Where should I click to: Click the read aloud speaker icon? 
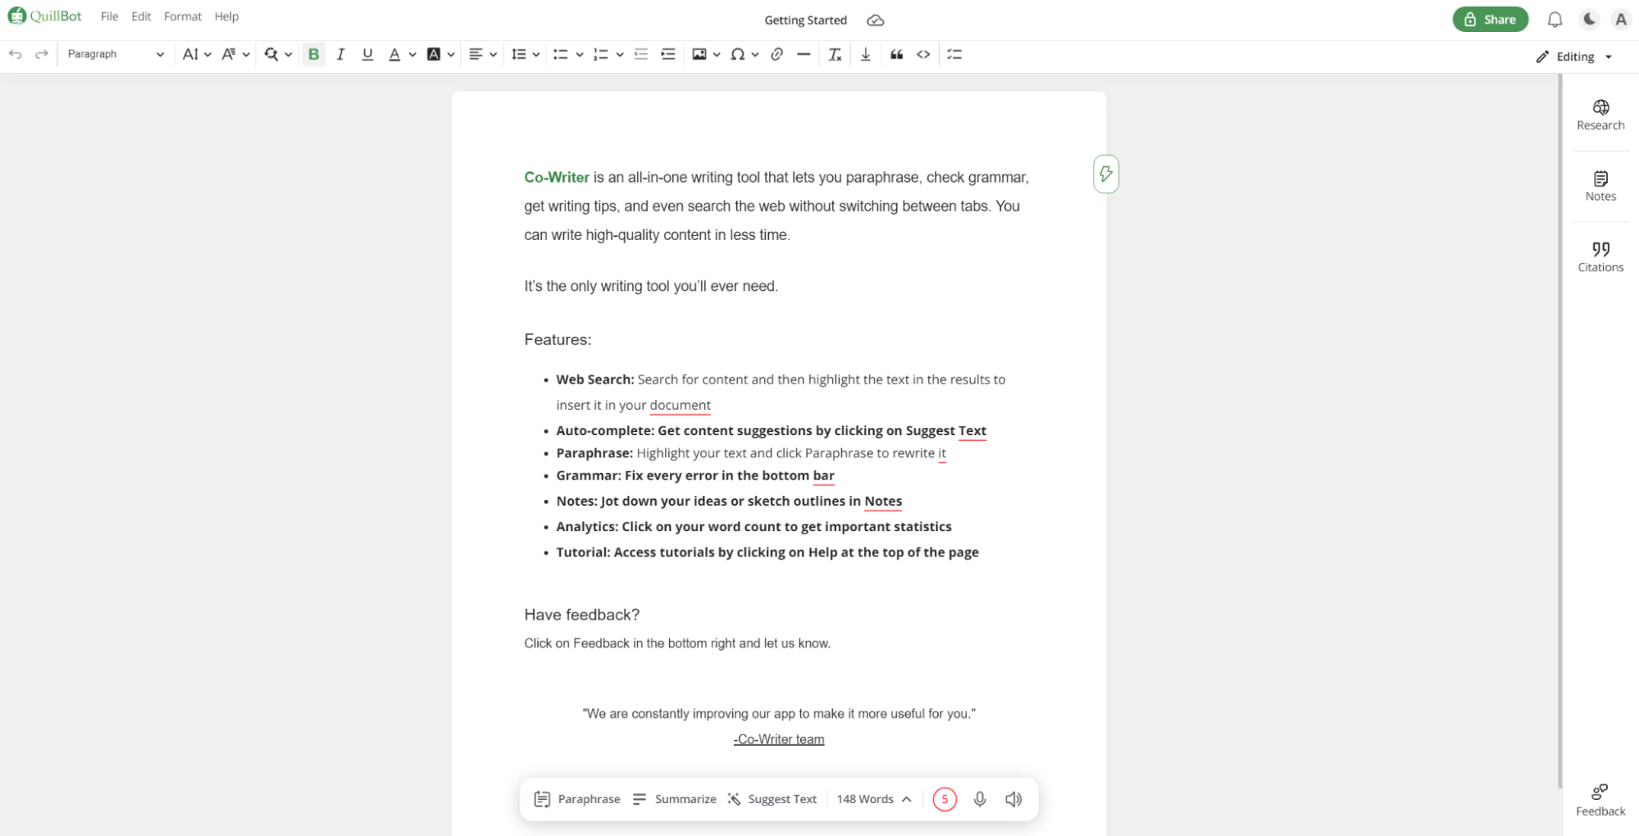click(x=1014, y=799)
